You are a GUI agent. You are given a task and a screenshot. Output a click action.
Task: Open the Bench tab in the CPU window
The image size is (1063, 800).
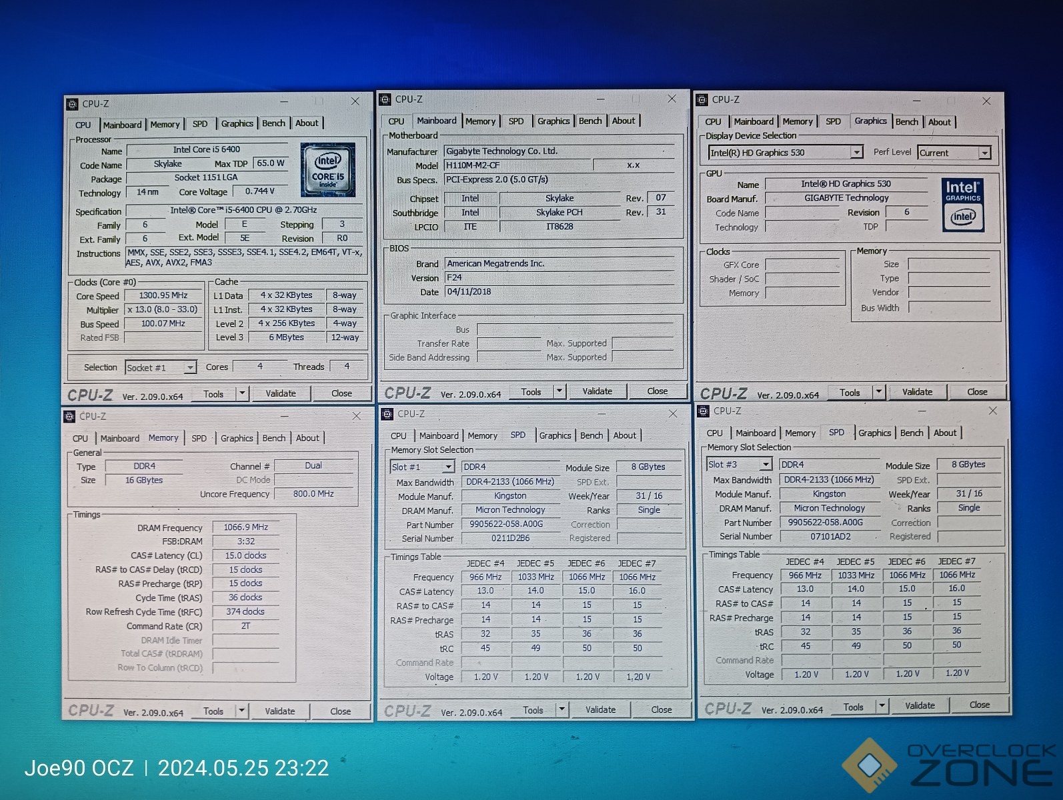[273, 123]
